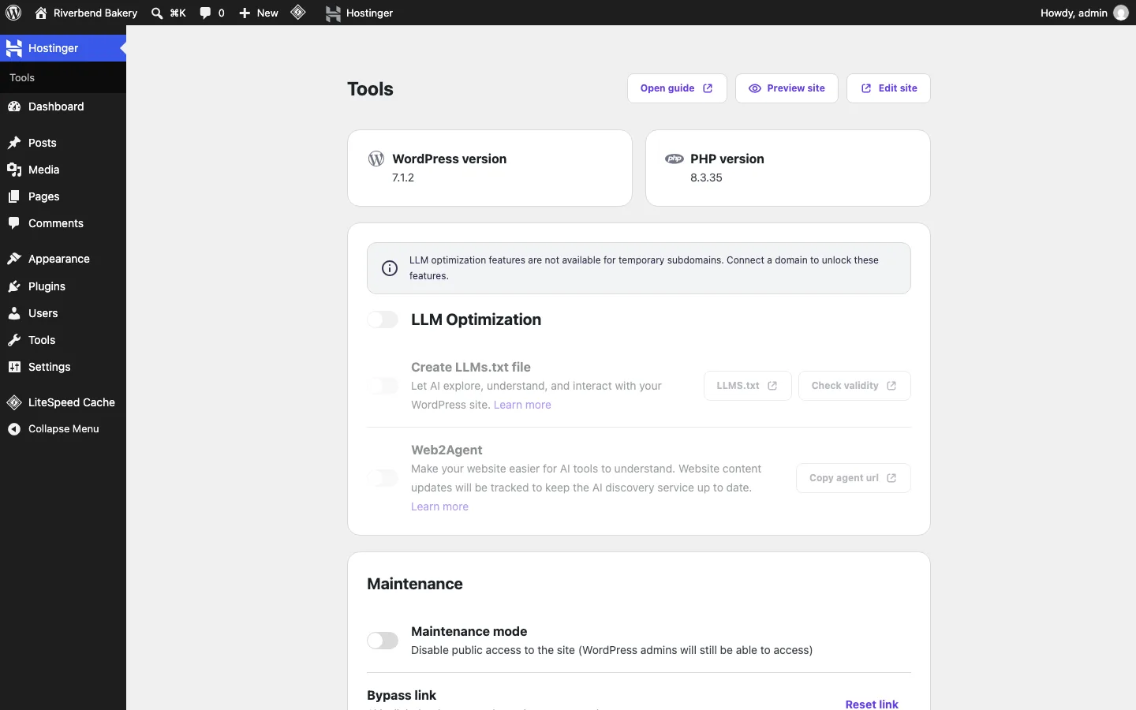Click the Media icon in sidebar
The image size is (1136, 710).
[x=14, y=170]
